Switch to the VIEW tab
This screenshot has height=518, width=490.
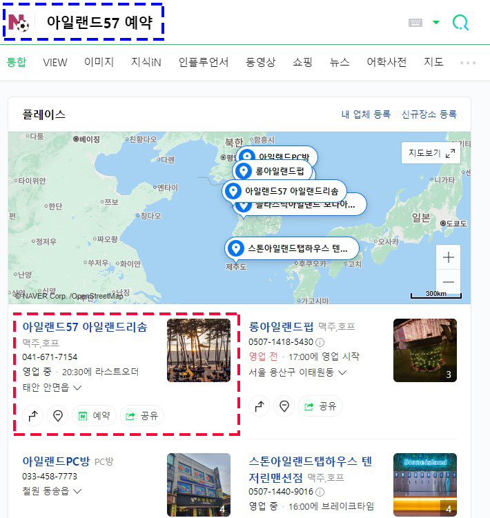tap(55, 62)
